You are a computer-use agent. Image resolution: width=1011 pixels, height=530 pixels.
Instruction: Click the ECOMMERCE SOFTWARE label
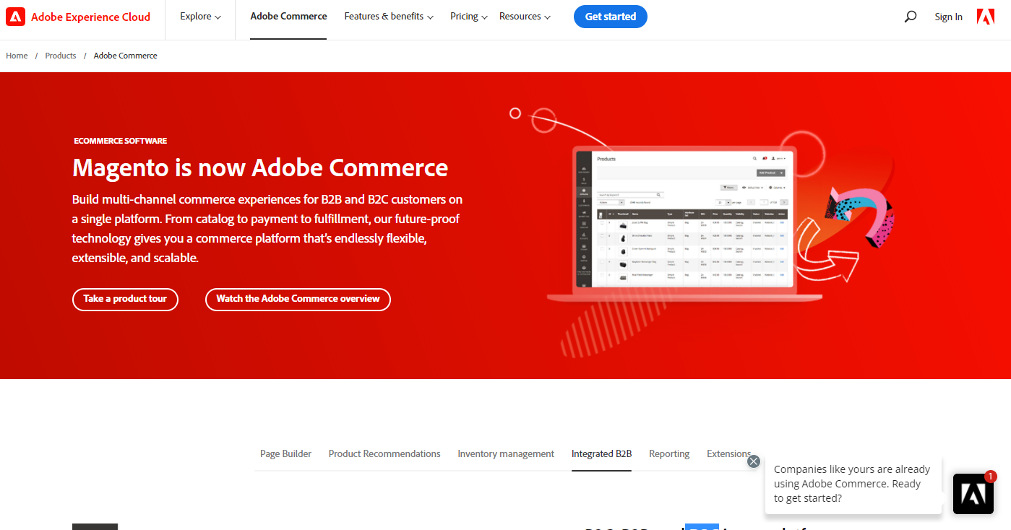point(120,141)
